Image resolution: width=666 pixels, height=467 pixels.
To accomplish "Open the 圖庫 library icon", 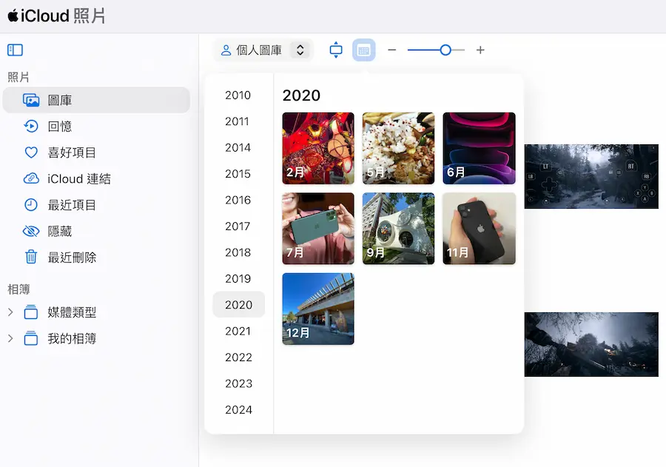I will click(x=31, y=101).
